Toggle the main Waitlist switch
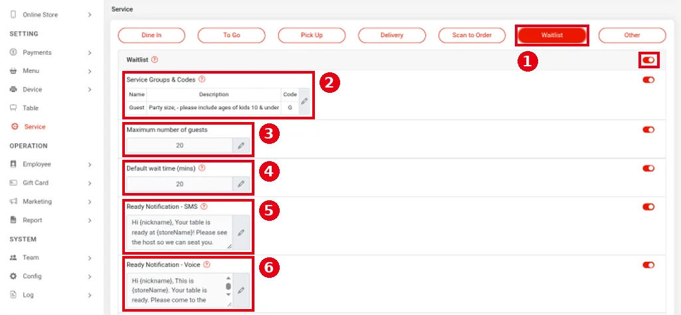 pyautogui.click(x=648, y=60)
